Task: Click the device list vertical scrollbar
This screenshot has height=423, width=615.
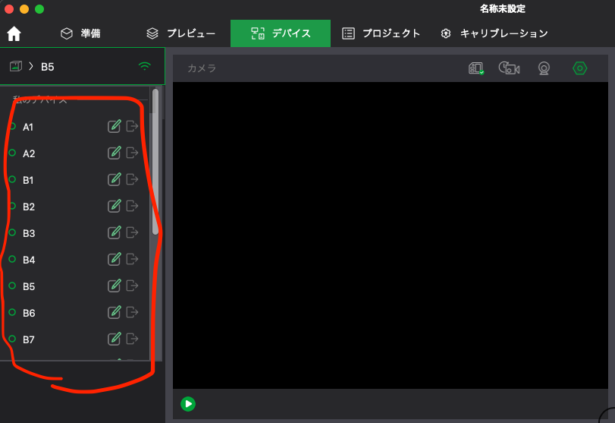Action: click(x=155, y=163)
